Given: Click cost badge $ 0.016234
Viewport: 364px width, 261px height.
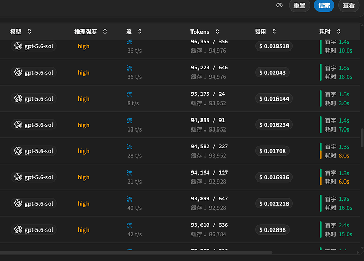Looking at the screenshot, I should pyautogui.click(x=274, y=125).
